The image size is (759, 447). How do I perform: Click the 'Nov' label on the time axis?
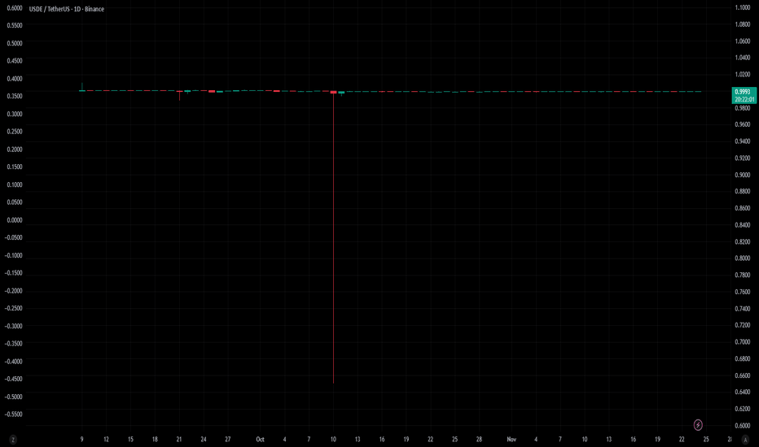pyautogui.click(x=511, y=439)
